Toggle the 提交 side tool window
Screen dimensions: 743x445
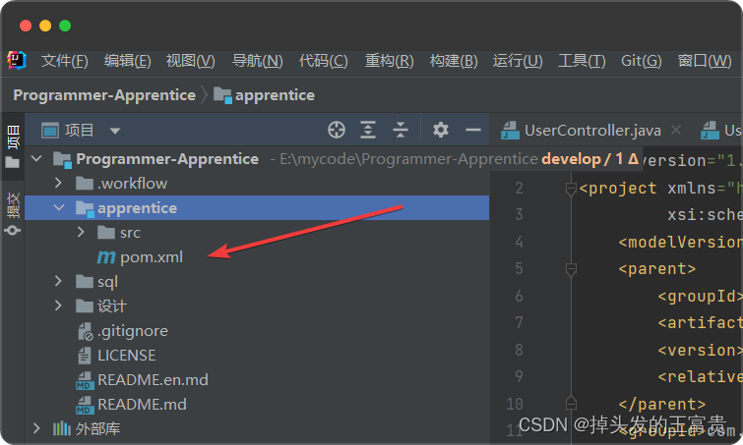click(13, 213)
